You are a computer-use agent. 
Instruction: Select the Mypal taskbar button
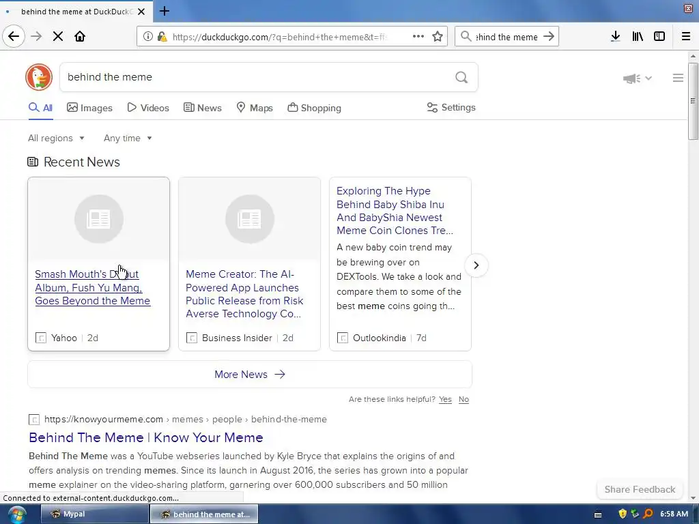[94, 514]
